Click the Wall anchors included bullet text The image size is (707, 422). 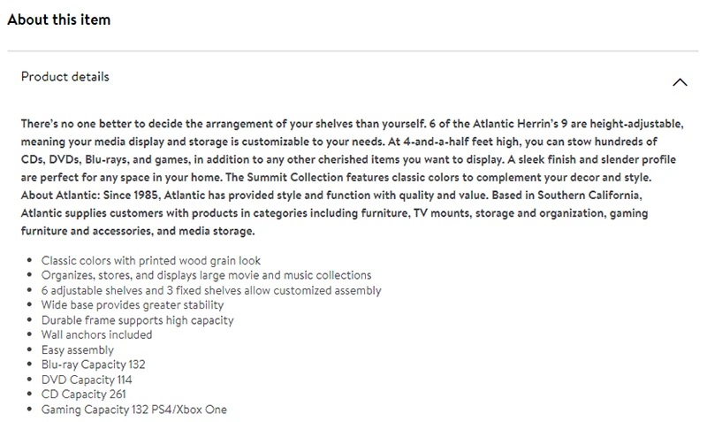tap(97, 335)
